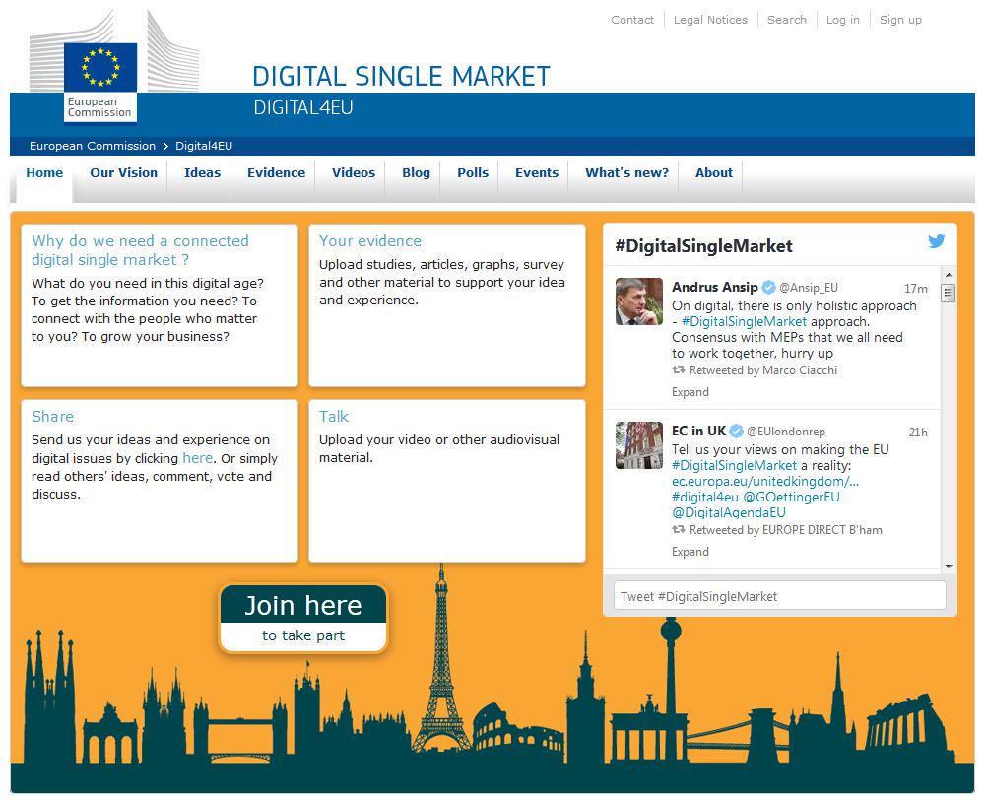Image resolution: width=986 pixels, height=802 pixels.
Task: Go to the Our Vision tab
Action: click(x=123, y=173)
